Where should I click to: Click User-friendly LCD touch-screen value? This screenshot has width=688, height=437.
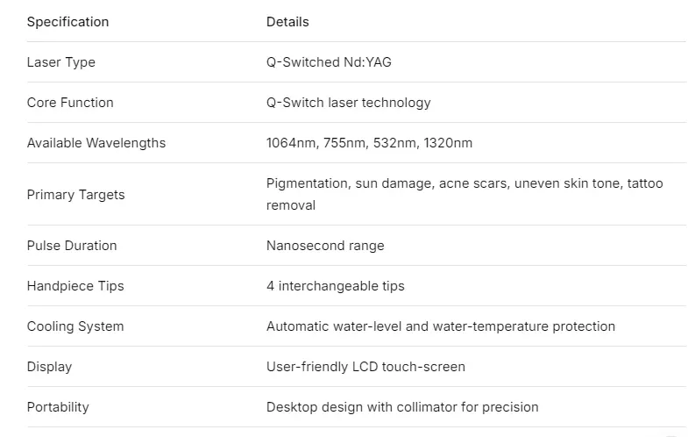(365, 367)
